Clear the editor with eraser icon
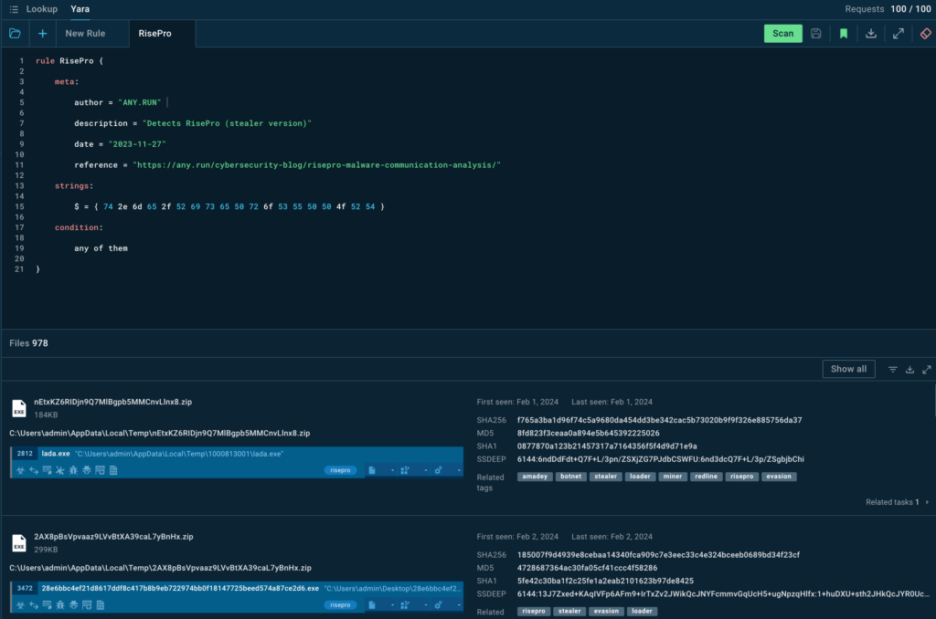Screen dimensions: 936x619 pos(925,34)
